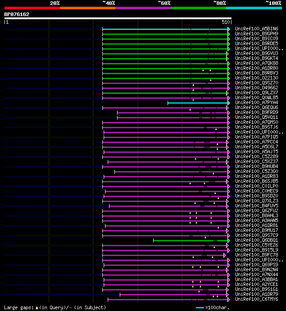The height and width of the screenshot is (311, 286).
Task: Click the Large gaps legend text
Action: (x=55, y=307)
